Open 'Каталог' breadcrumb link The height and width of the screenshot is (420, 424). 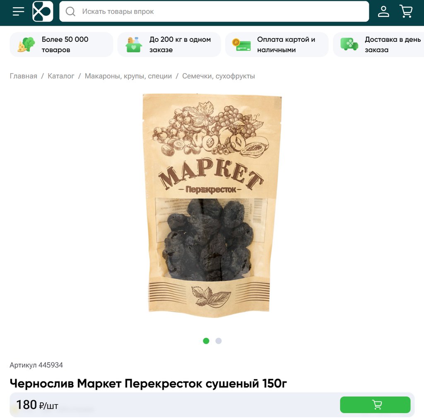pyautogui.click(x=61, y=76)
